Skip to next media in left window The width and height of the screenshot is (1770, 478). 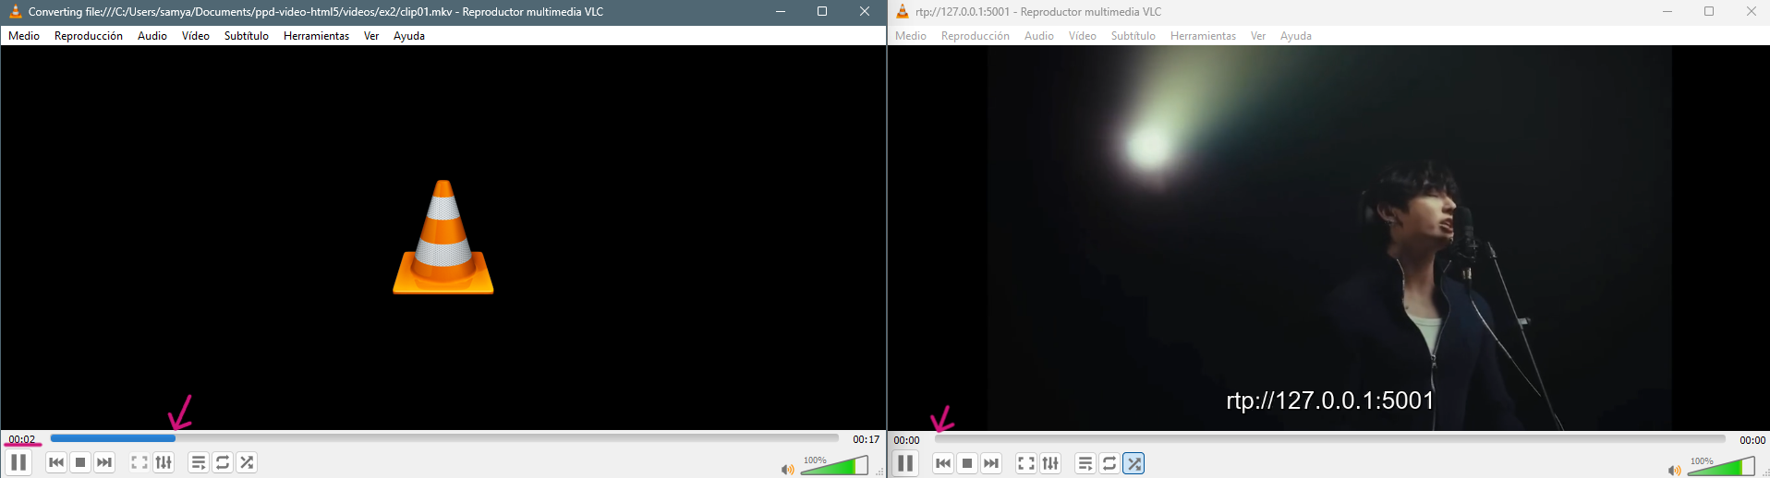(x=104, y=462)
